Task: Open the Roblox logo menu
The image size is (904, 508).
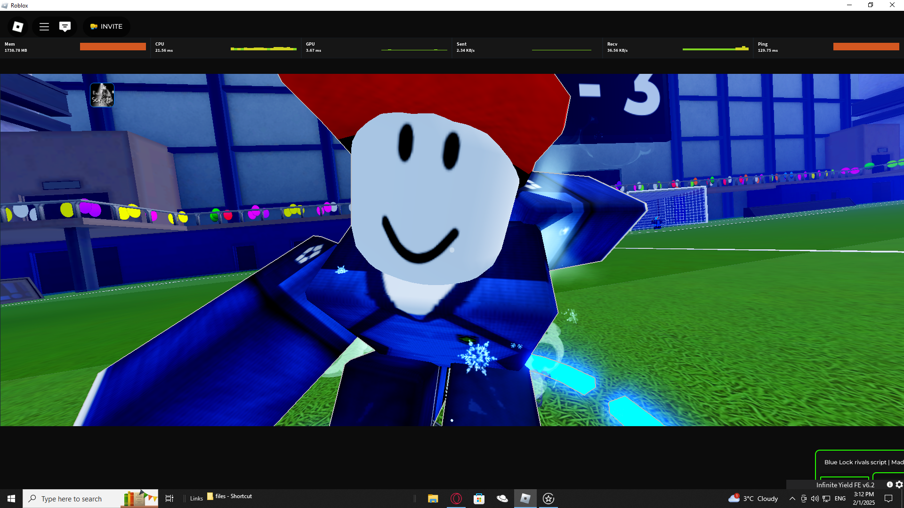Action: [18, 27]
